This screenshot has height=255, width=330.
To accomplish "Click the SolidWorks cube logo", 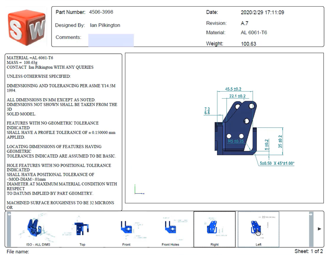I will pos(27,28).
